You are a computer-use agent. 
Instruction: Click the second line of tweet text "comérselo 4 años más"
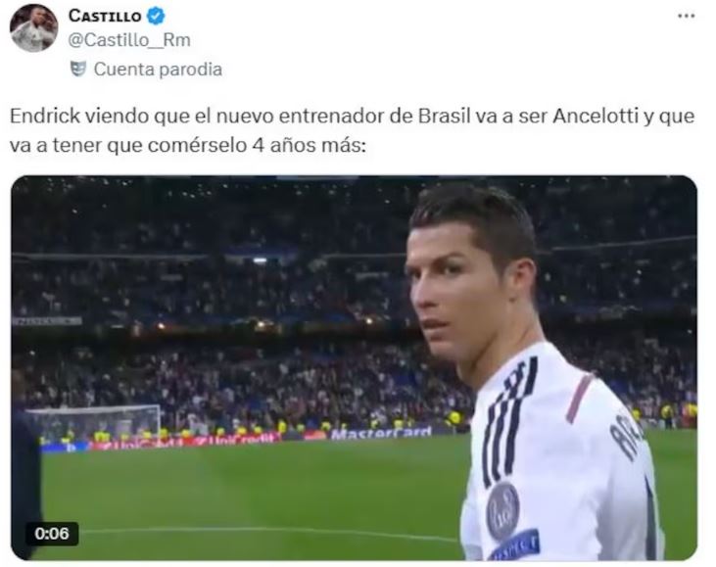pos(257,145)
